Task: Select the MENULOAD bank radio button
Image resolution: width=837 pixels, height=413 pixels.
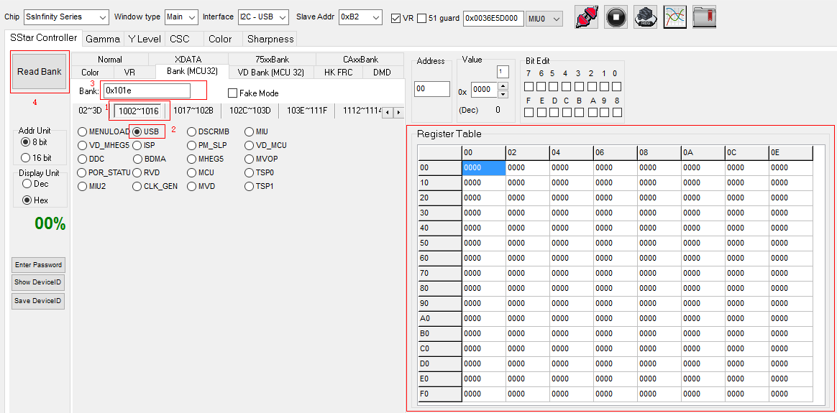Action: point(82,131)
